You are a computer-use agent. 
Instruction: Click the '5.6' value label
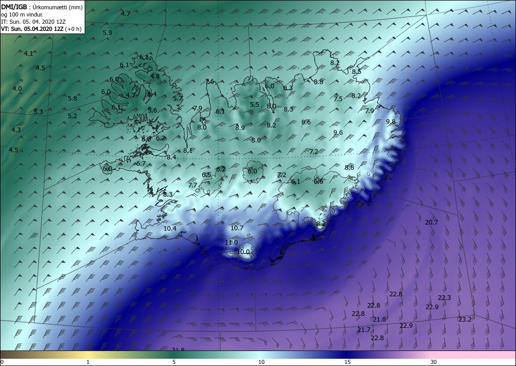coord(152,110)
